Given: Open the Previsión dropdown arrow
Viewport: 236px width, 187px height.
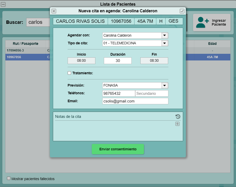Looking at the screenshot, I should 165,86.
